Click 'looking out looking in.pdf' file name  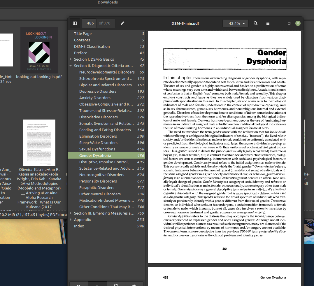[39, 77]
